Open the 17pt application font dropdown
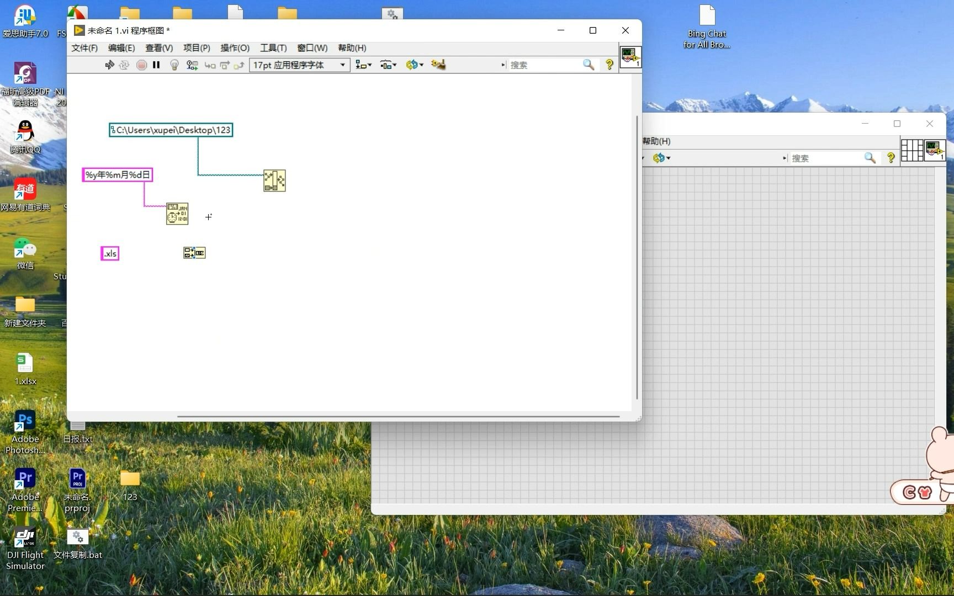954x596 pixels. pos(300,65)
